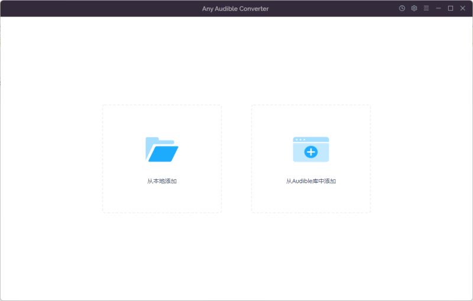
Task: Close the Any Audible Converter window
Action: [x=463, y=8]
